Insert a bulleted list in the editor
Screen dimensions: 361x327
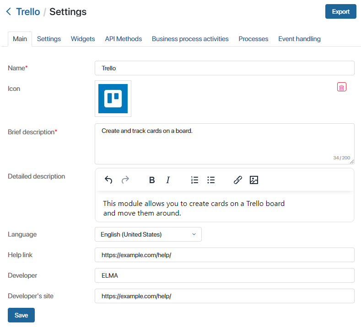click(x=211, y=180)
